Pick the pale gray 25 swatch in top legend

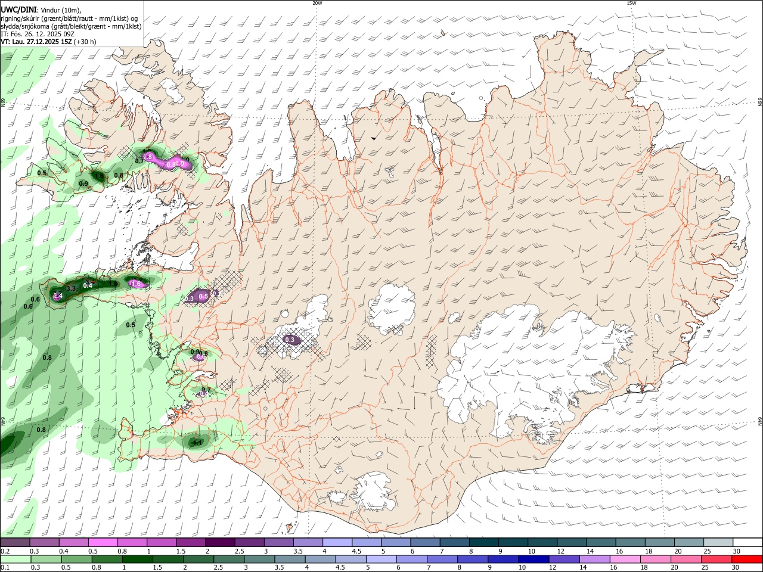719,543
